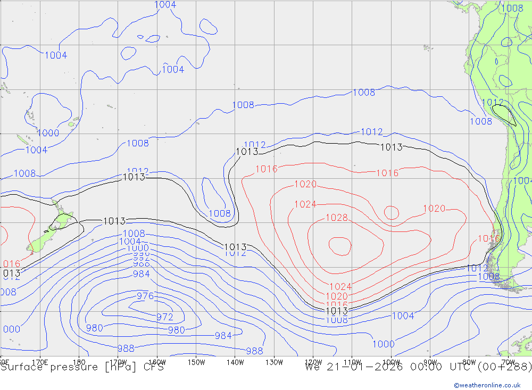
Task: Click the 1008 label over northern South America
Action: coord(512,8)
